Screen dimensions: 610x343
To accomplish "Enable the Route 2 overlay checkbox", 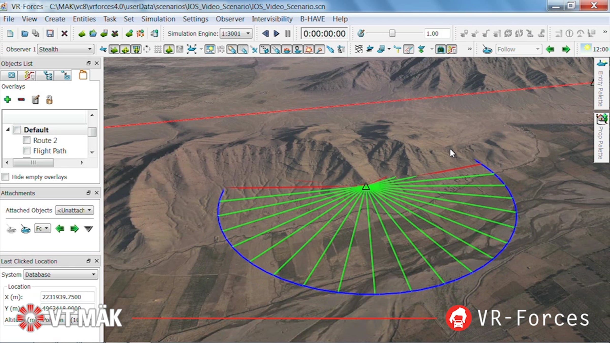I will [x=27, y=140].
